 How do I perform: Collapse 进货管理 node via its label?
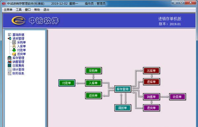(18, 39)
